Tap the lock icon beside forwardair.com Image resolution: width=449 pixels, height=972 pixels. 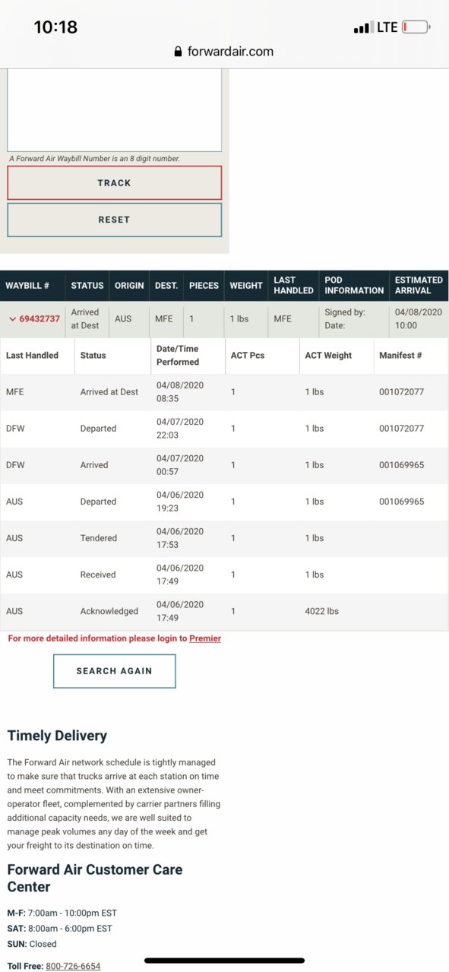point(179,52)
